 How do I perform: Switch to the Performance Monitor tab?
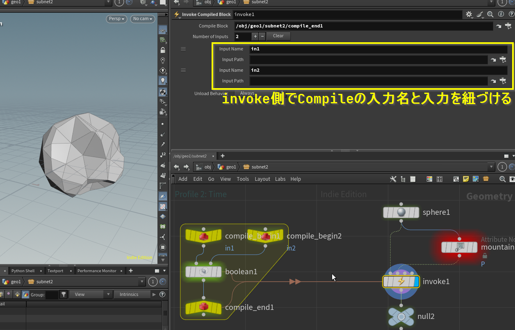(97, 271)
